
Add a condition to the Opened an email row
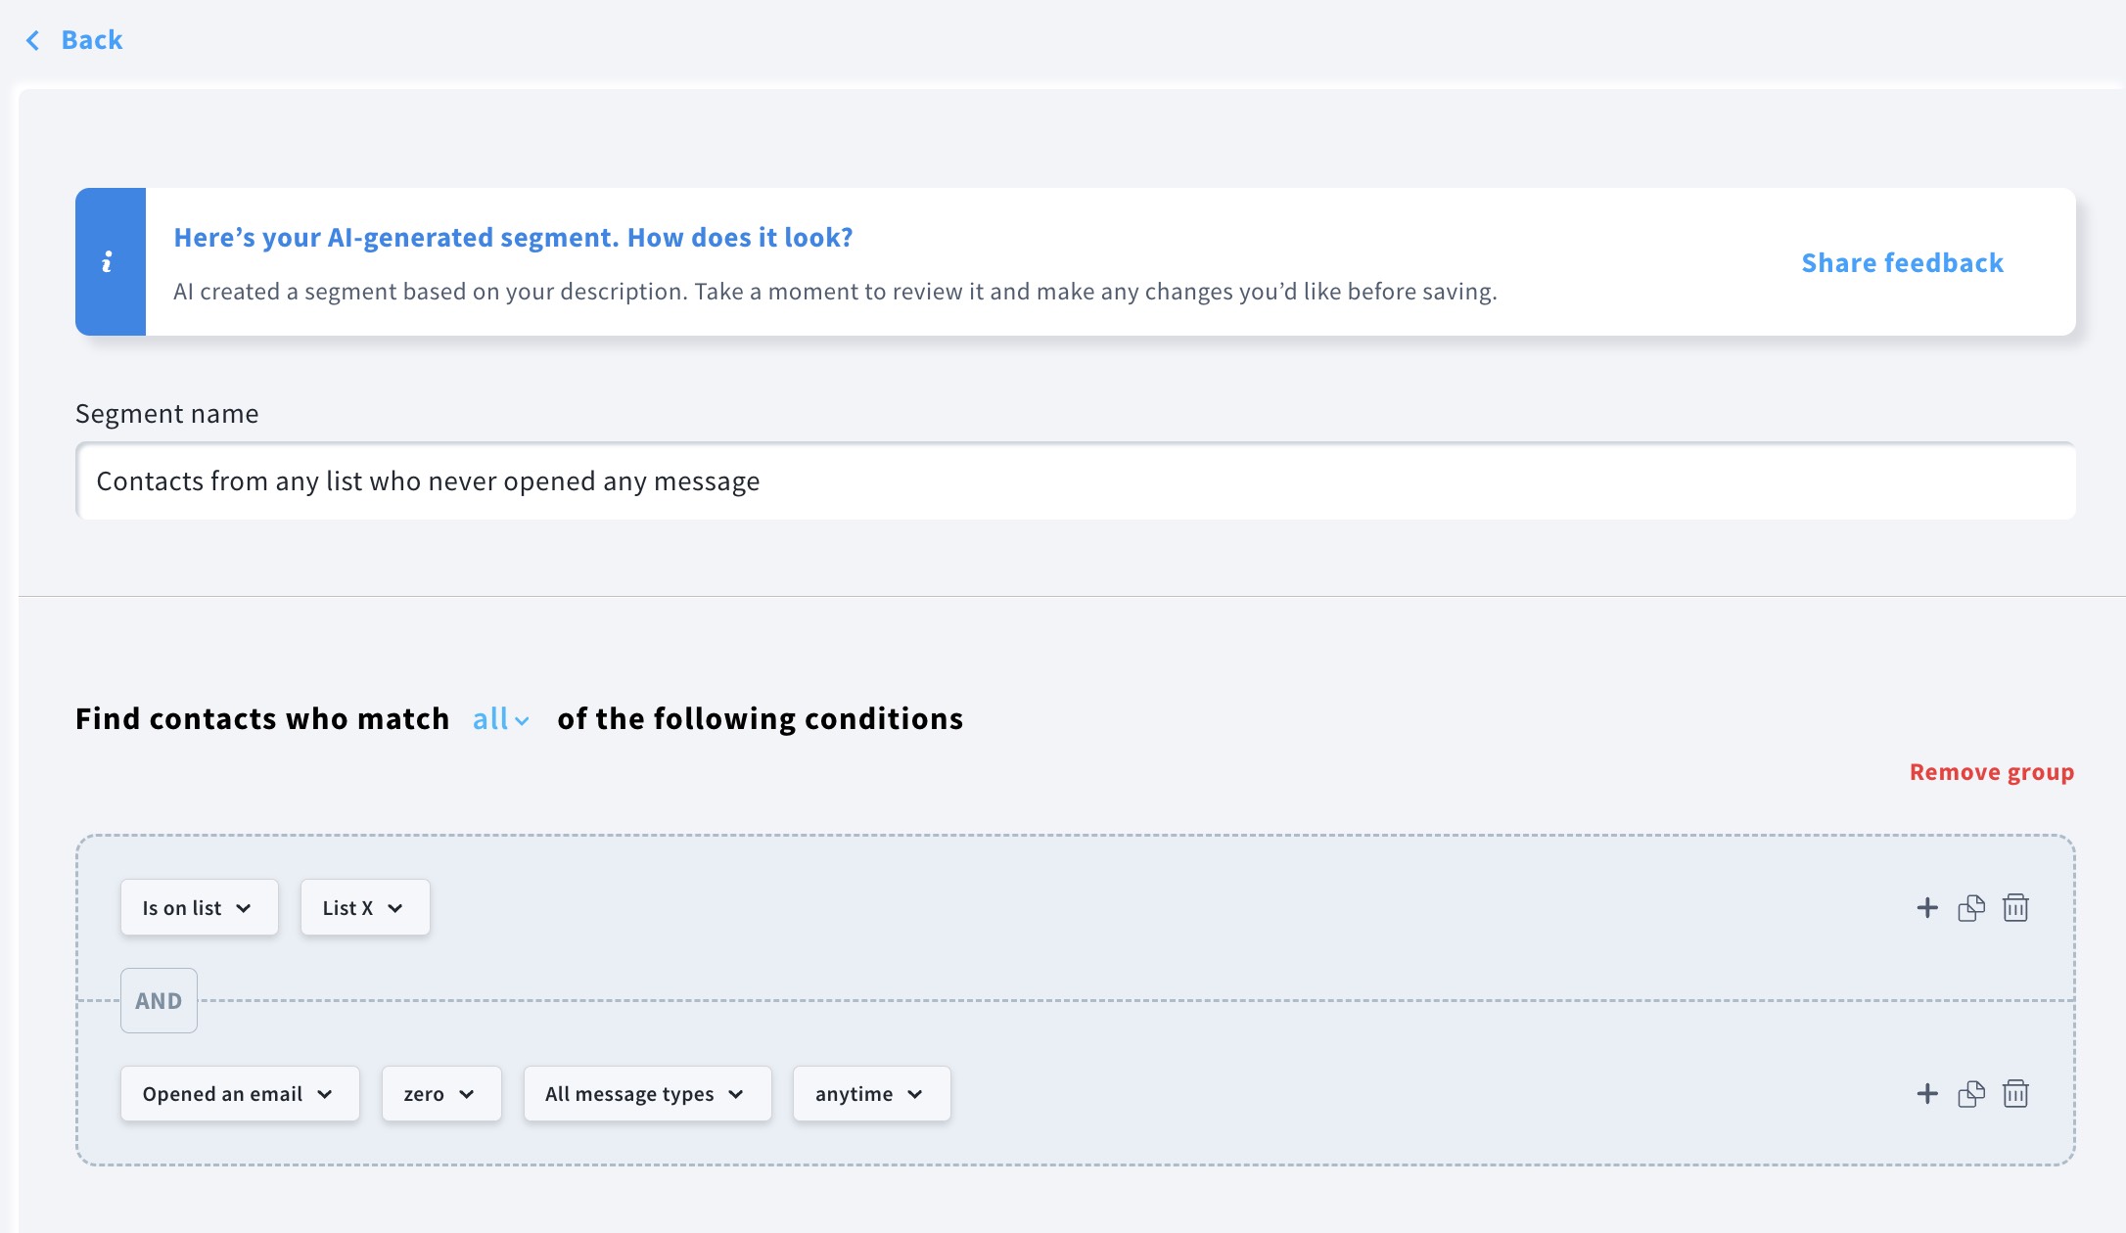pos(1927,1094)
